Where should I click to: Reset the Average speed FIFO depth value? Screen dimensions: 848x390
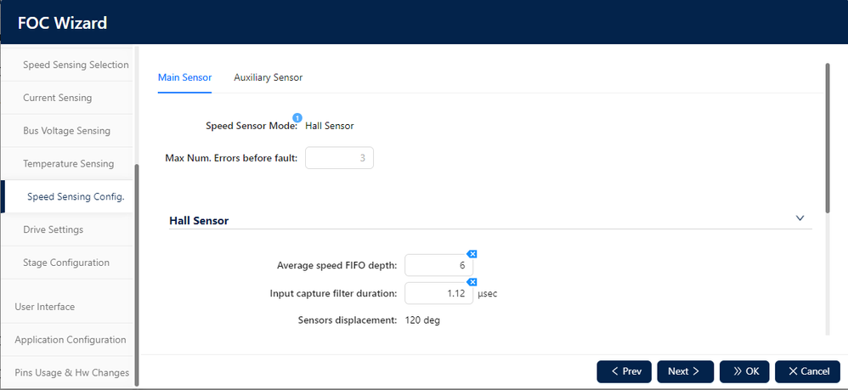pyautogui.click(x=473, y=254)
